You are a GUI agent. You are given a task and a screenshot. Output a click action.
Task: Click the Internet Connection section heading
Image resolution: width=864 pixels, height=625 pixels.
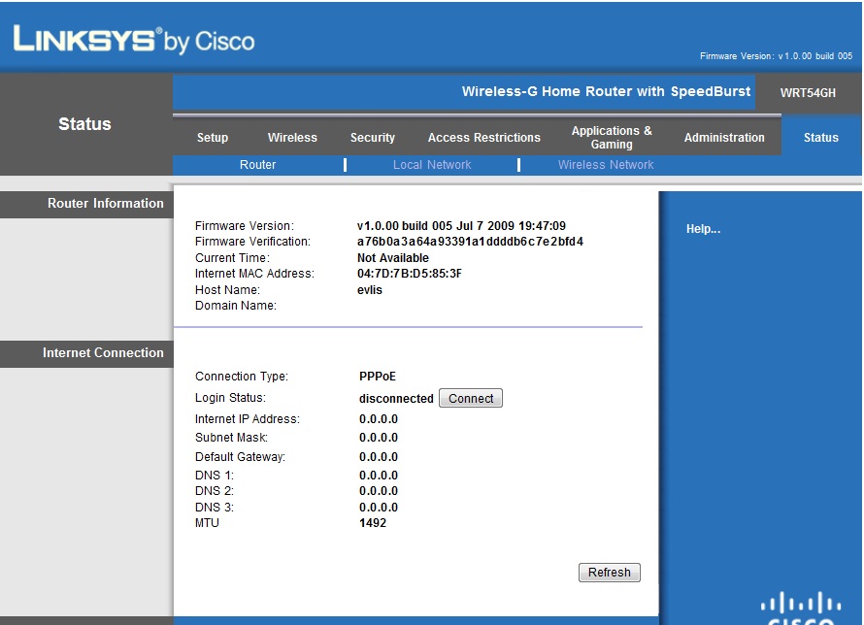coord(103,352)
